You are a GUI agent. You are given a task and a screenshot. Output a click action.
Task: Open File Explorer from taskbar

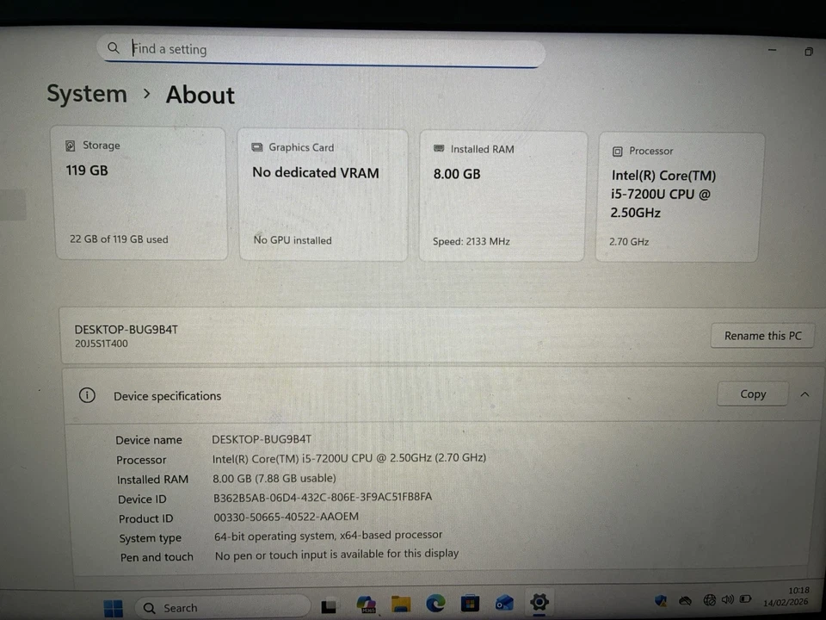pyautogui.click(x=401, y=604)
